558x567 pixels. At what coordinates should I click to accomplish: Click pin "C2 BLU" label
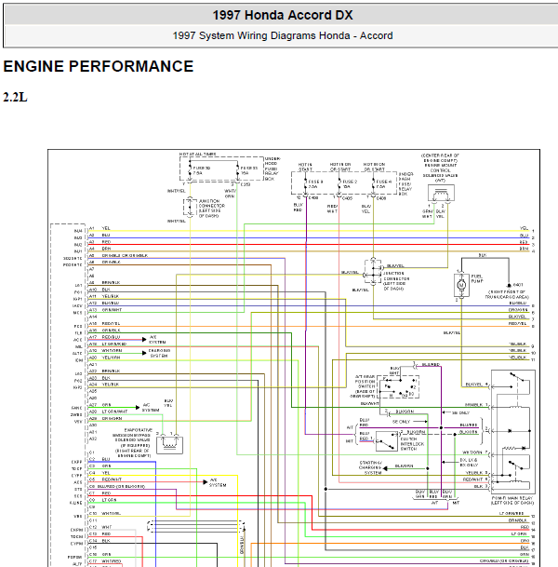tap(100, 459)
